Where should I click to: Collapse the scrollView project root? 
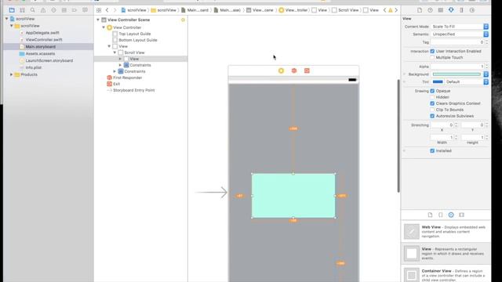click(7, 19)
